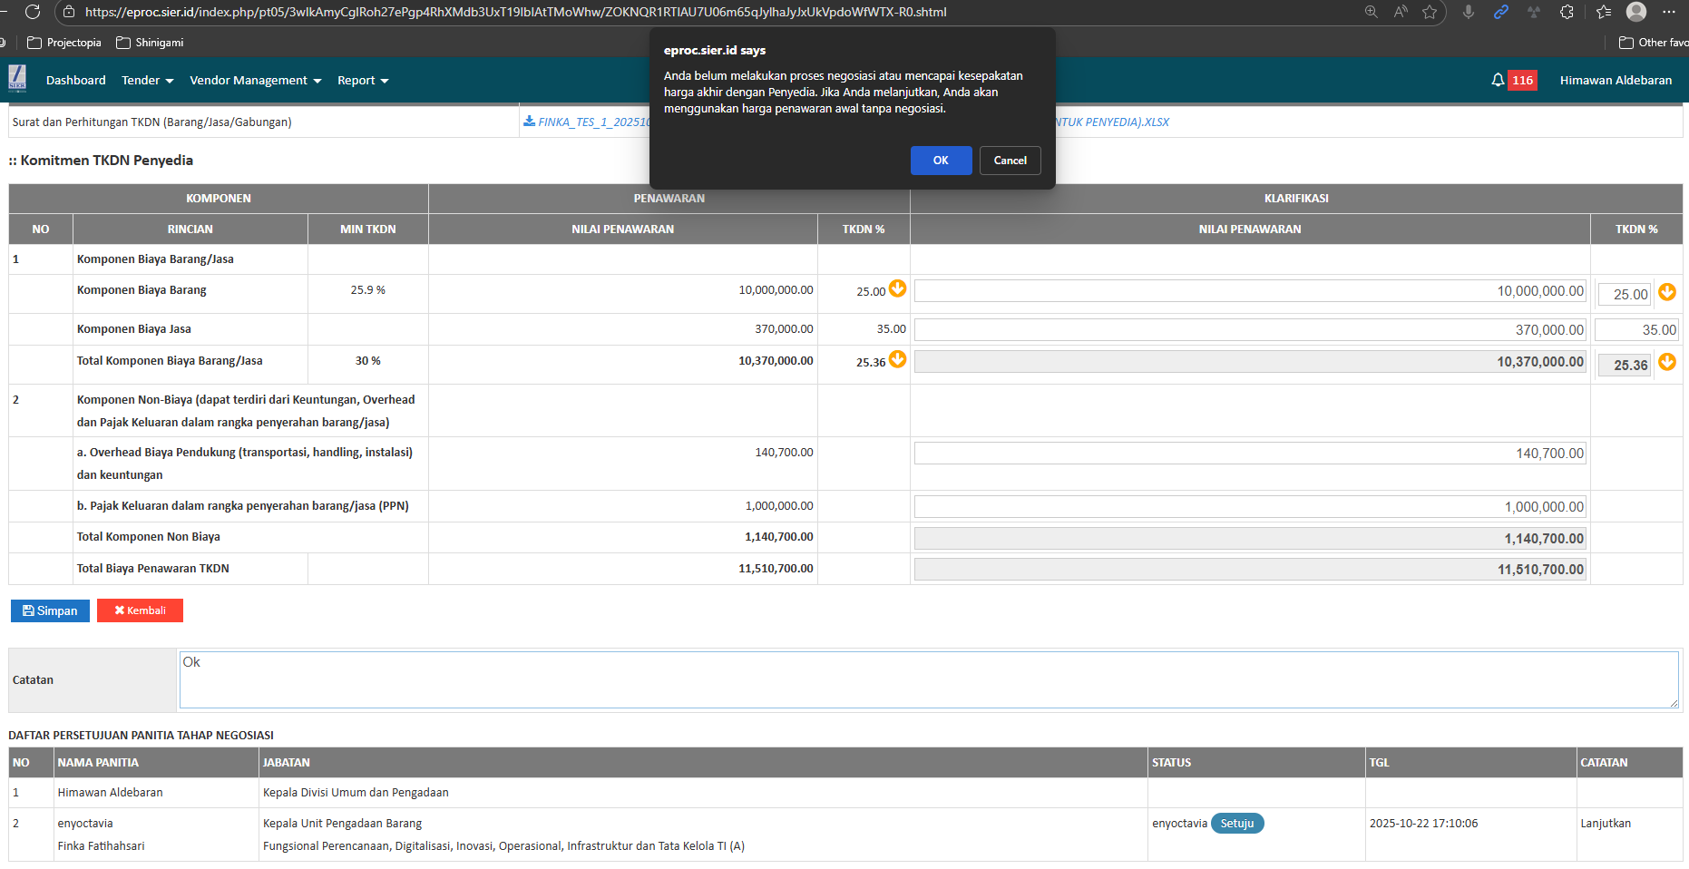Go to Dashboard menu item
The width and height of the screenshot is (1689, 869).
coord(75,81)
